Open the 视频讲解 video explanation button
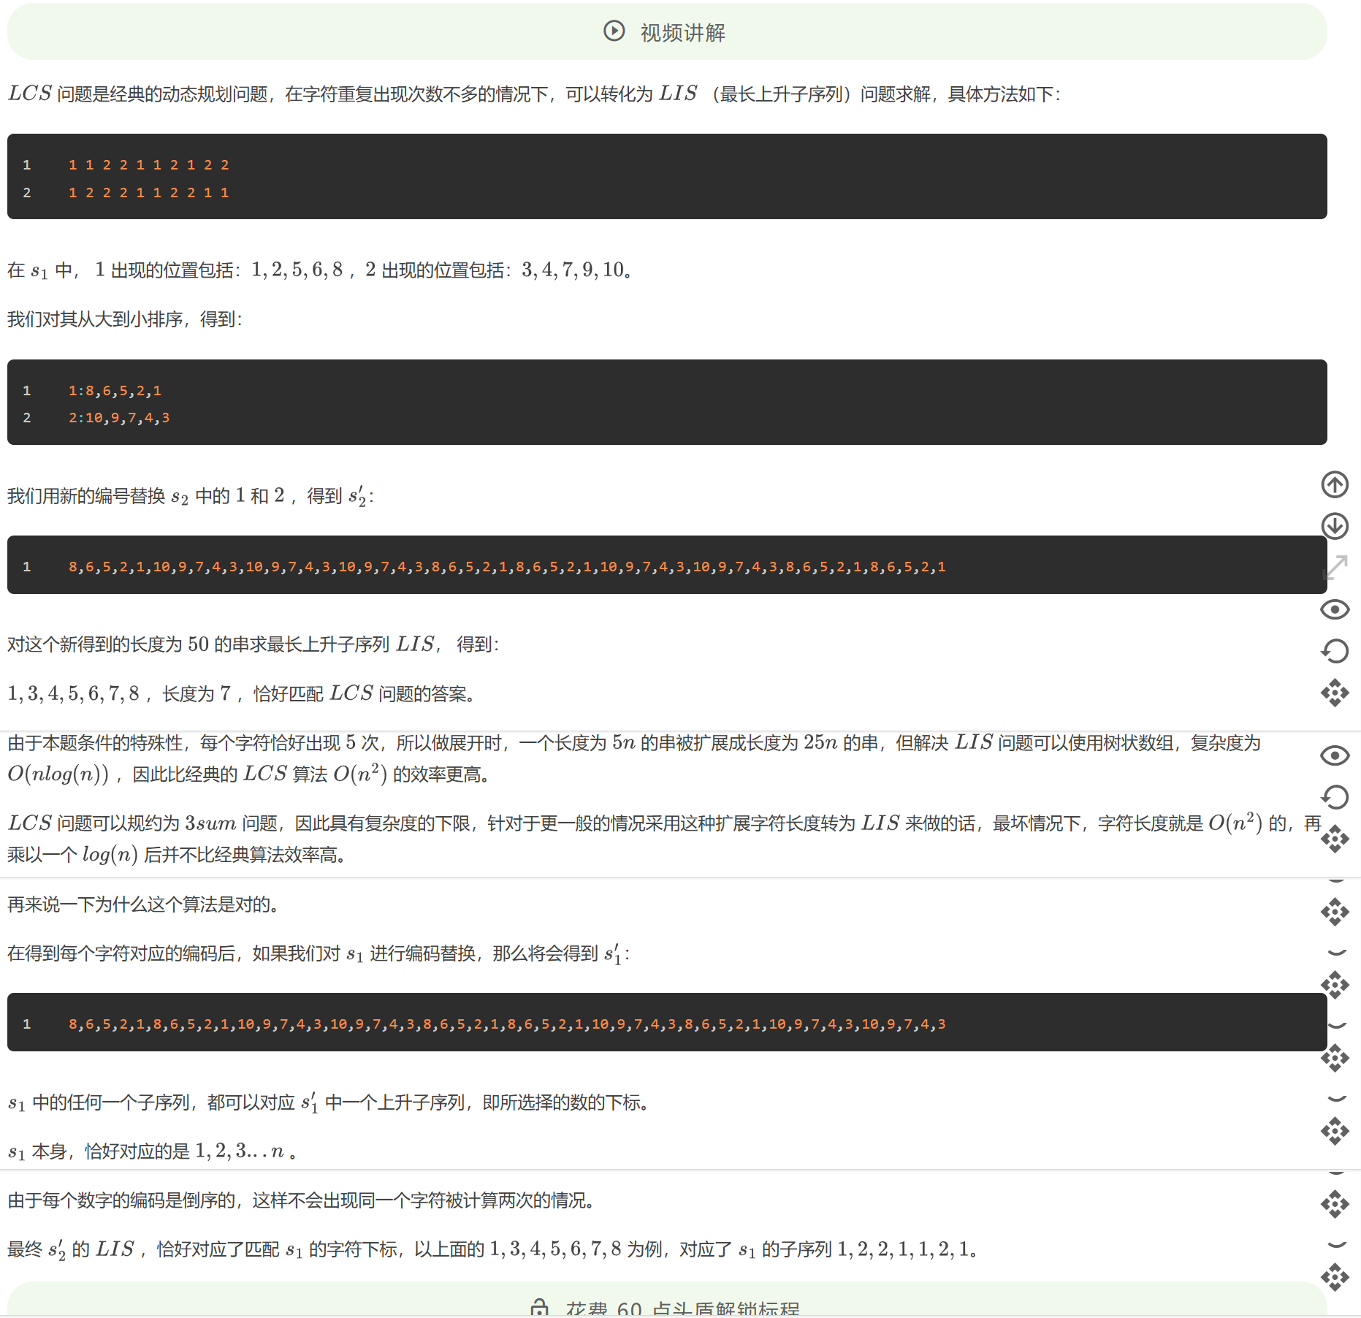This screenshot has height=1318, width=1361. 667,31
